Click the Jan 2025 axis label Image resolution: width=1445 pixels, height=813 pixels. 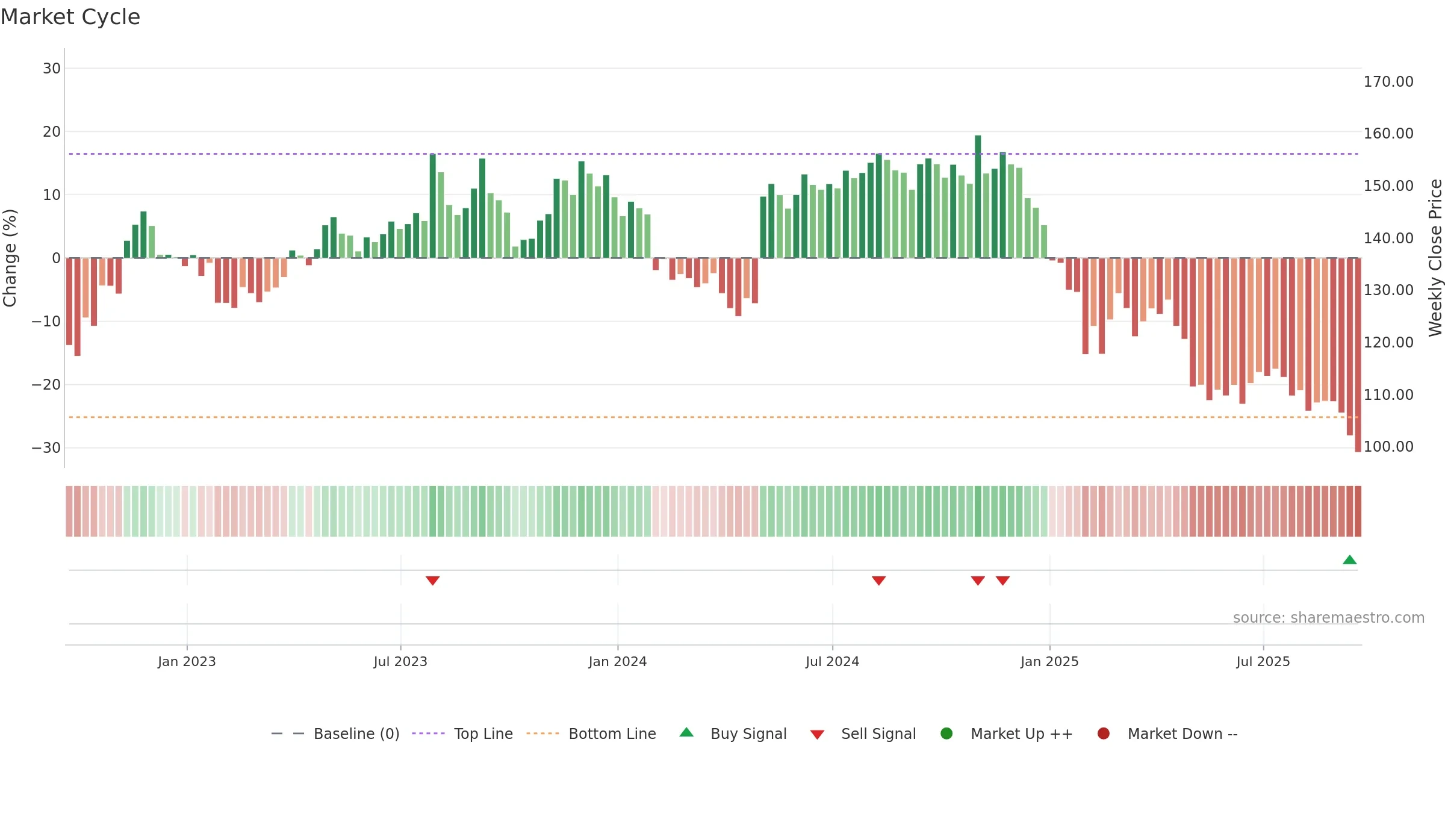(x=1049, y=661)
